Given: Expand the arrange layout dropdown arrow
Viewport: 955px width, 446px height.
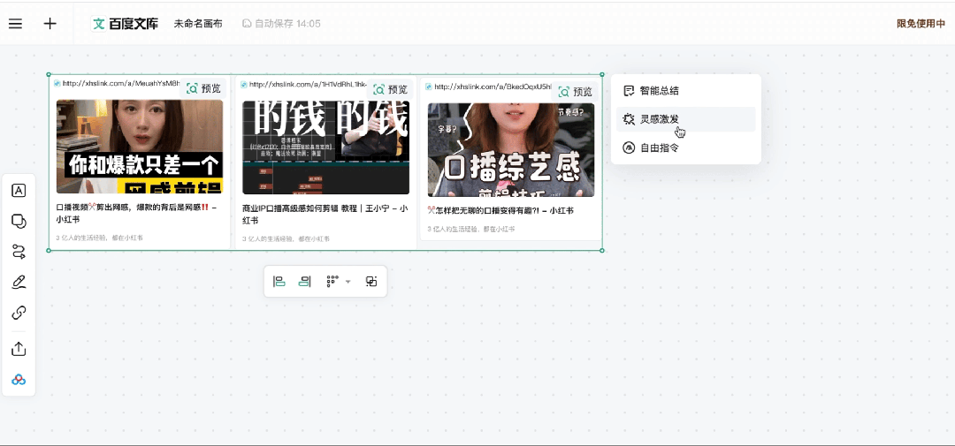Looking at the screenshot, I should (348, 282).
